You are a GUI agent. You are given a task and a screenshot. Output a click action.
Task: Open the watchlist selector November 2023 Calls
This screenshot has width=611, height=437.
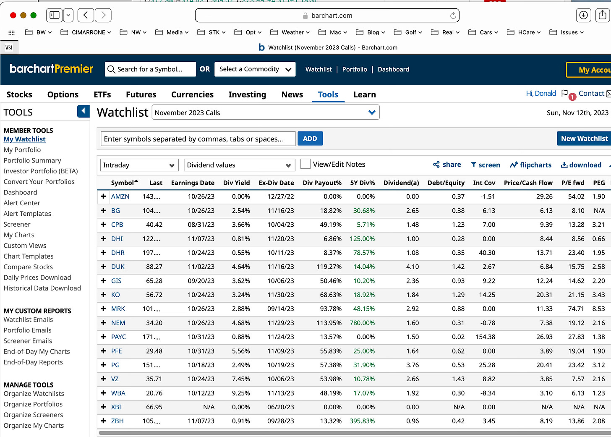pos(265,112)
